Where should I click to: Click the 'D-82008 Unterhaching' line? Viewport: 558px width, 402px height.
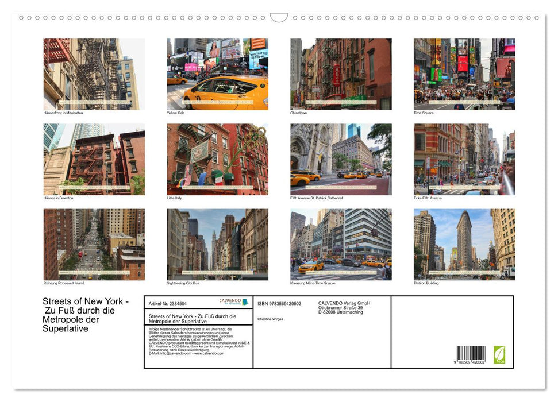point(341,312)
